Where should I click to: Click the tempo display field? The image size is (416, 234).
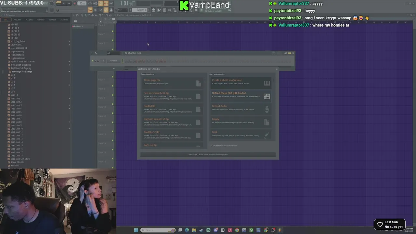(x=82, y=3)
